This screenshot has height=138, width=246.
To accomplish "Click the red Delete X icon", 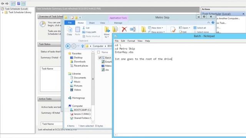I will click(124, 29).
